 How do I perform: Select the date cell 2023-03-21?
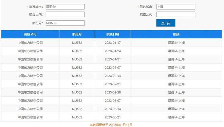(x=113, y=117)
